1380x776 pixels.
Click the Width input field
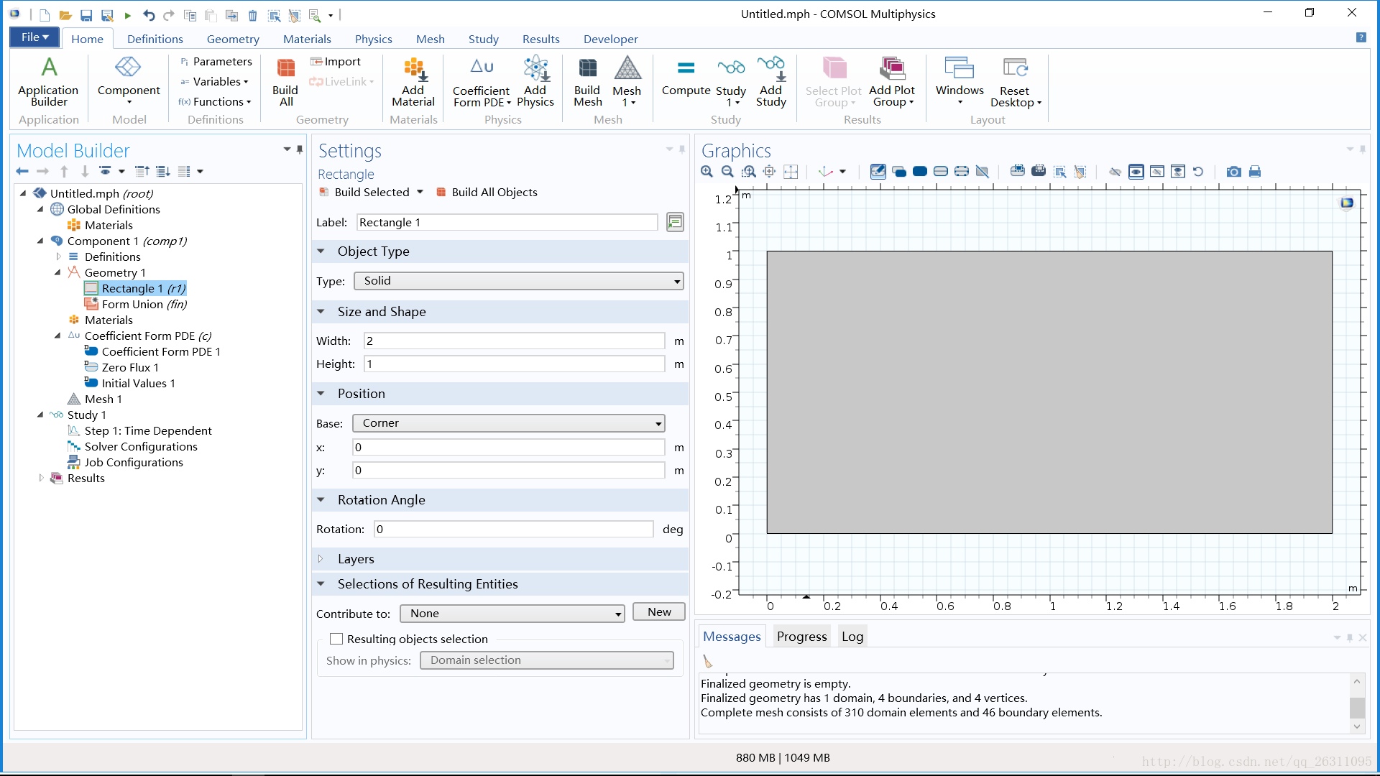pyautogui.click(x=515, y=341)
